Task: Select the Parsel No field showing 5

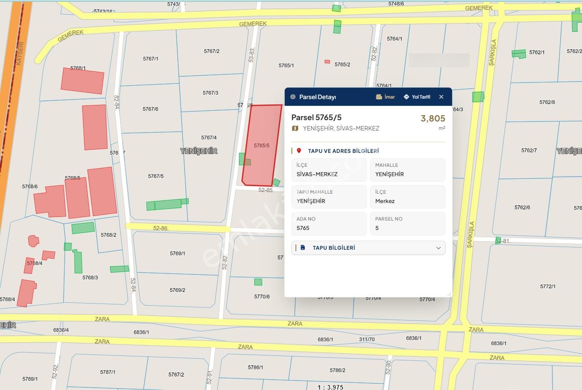Action: click(x=408, y=224)
